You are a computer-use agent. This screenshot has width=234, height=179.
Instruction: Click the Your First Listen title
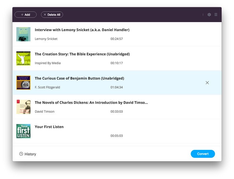[x=49, y=127]
